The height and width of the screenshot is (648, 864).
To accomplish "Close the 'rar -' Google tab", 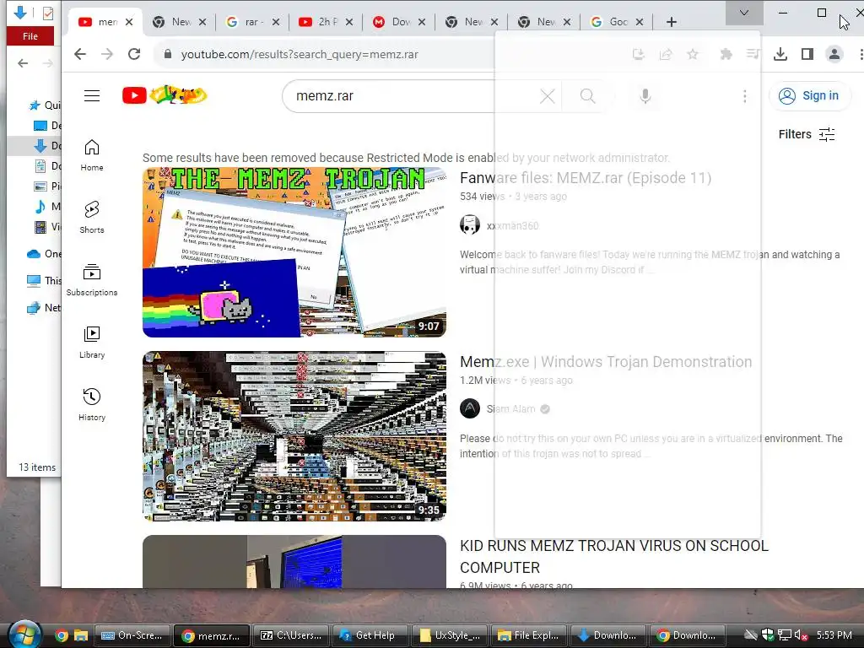I will [x=276, y=22].
